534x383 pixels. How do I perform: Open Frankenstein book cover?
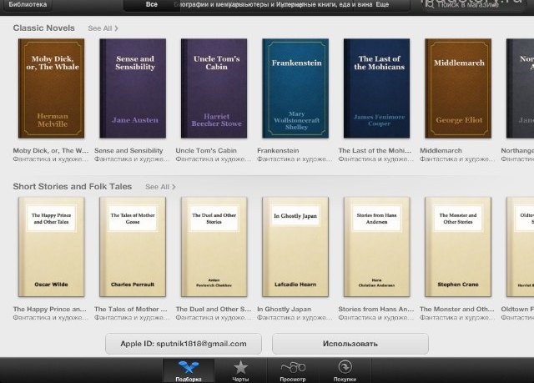coord(295,88)
